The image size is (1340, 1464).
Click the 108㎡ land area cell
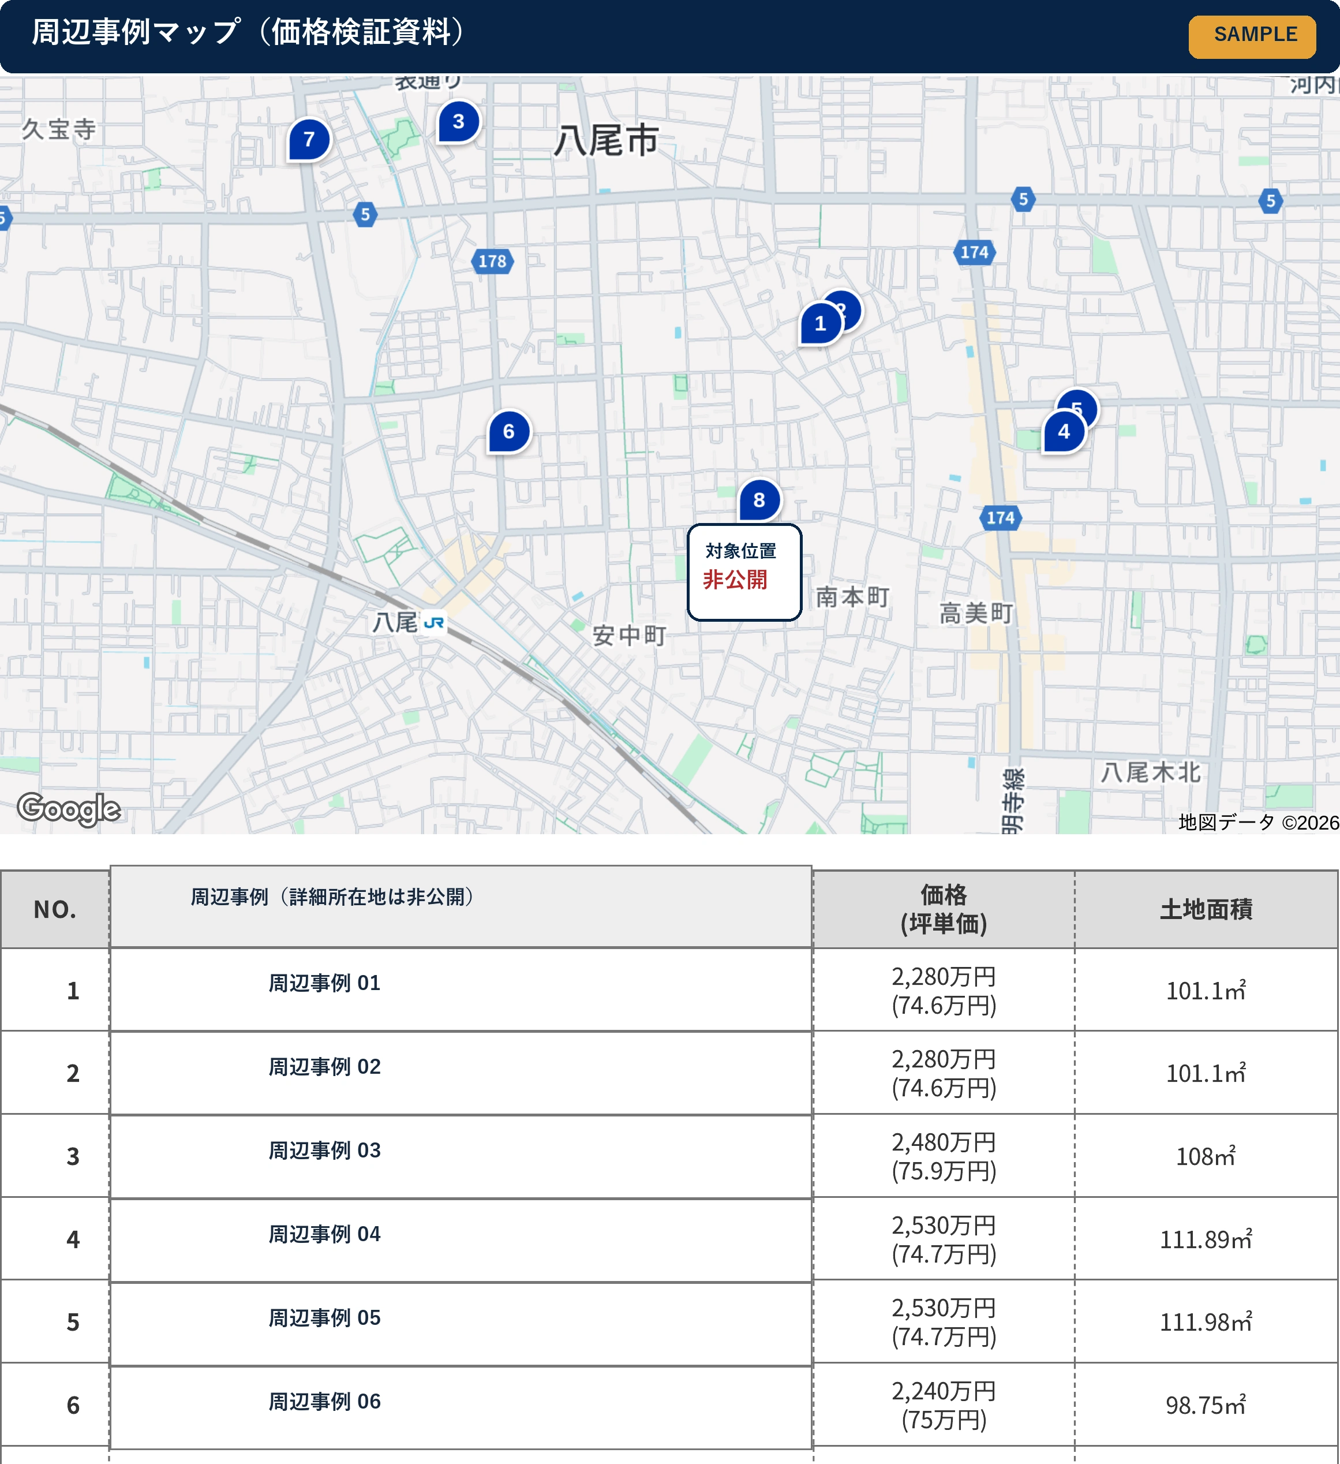point(1206,1157)
